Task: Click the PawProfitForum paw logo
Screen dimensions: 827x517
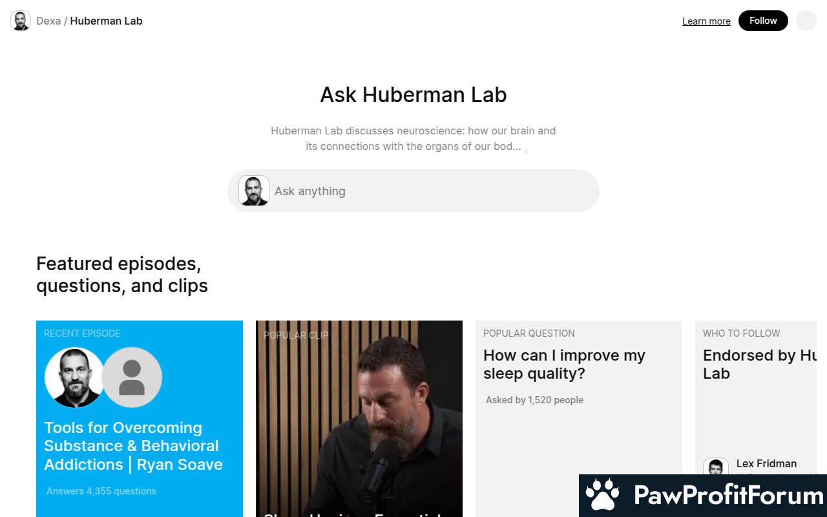Action: tap(602, 496)
